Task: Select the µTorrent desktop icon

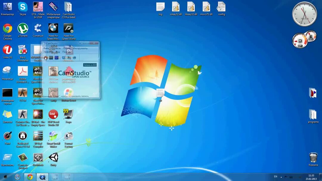Action: point(23,30)
